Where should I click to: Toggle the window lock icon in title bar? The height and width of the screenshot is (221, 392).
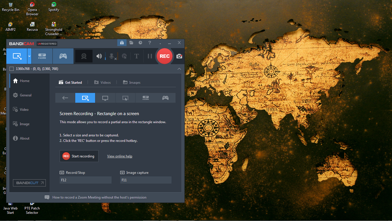click(122, 43)
